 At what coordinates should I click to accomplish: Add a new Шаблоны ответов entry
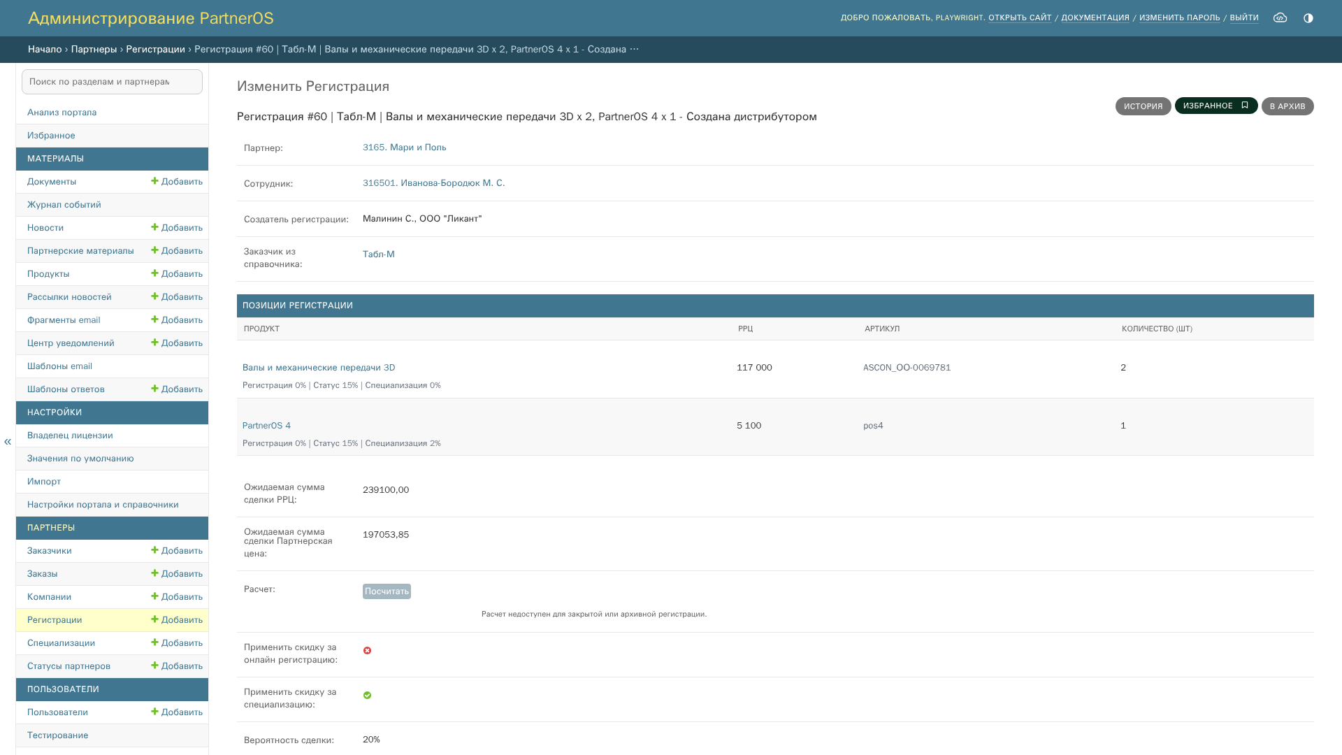click(177, 389)
